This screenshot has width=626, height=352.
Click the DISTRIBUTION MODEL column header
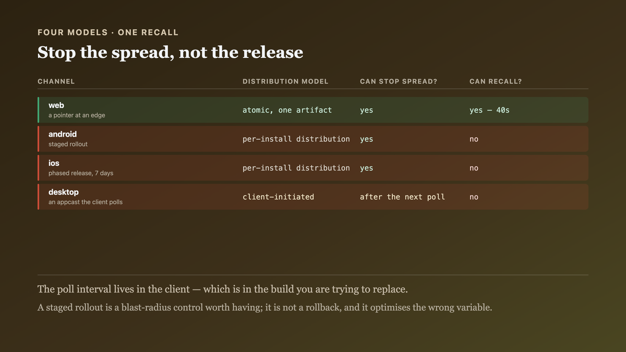click(x=285, y=81)
